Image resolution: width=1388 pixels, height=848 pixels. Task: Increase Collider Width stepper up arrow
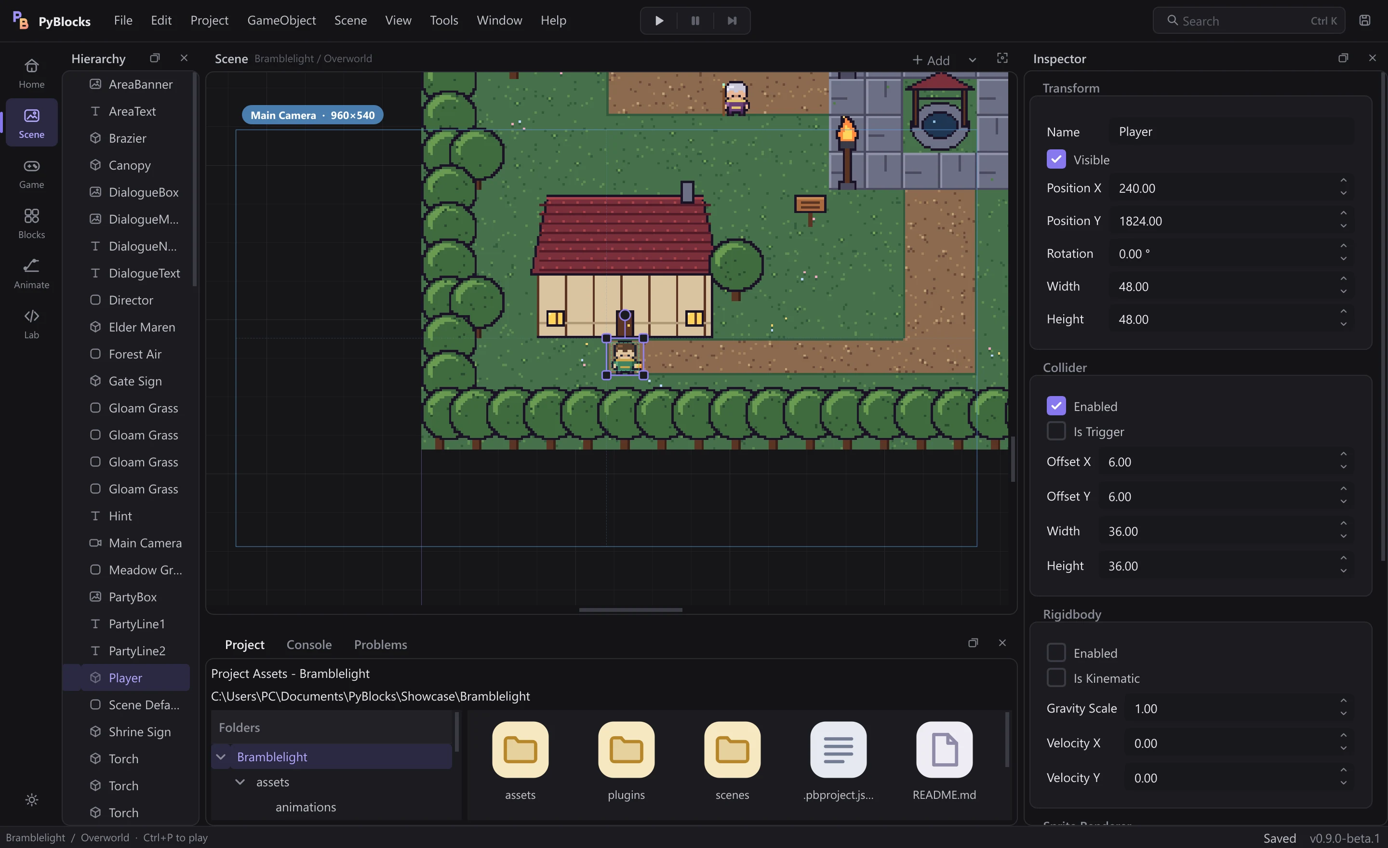point(1344,524)
